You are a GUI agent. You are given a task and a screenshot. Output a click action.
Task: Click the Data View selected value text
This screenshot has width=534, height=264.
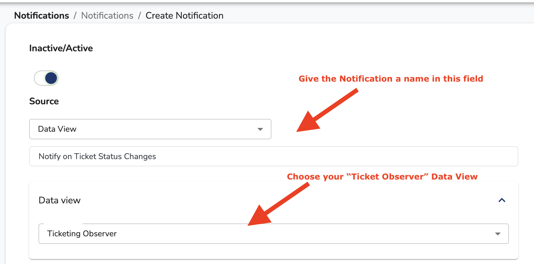(57, 129)
